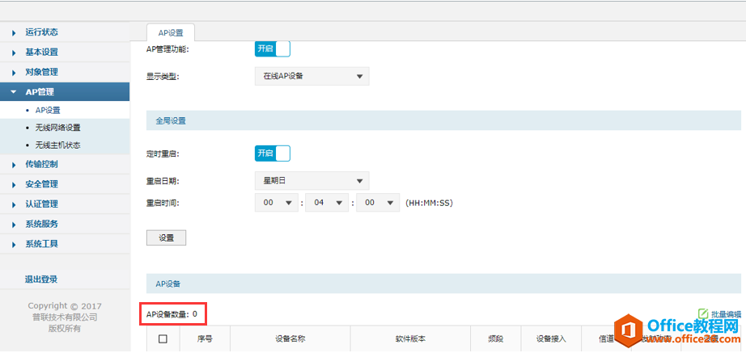Click the 退出登录 logout link
This screenshot has width=746, height=353.
click(x=41, y=279)
